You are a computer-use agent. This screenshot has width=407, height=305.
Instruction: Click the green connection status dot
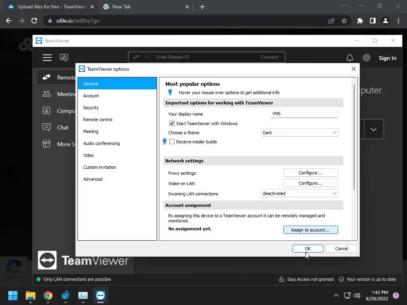click(x=39, y=279)
